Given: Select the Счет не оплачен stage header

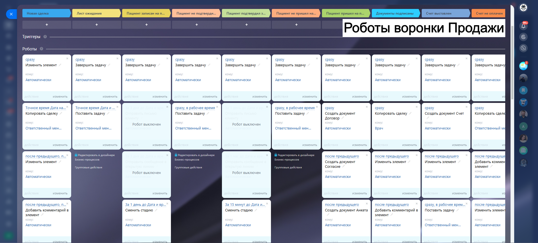Looking at the screenshot, I should coord(489,13).
